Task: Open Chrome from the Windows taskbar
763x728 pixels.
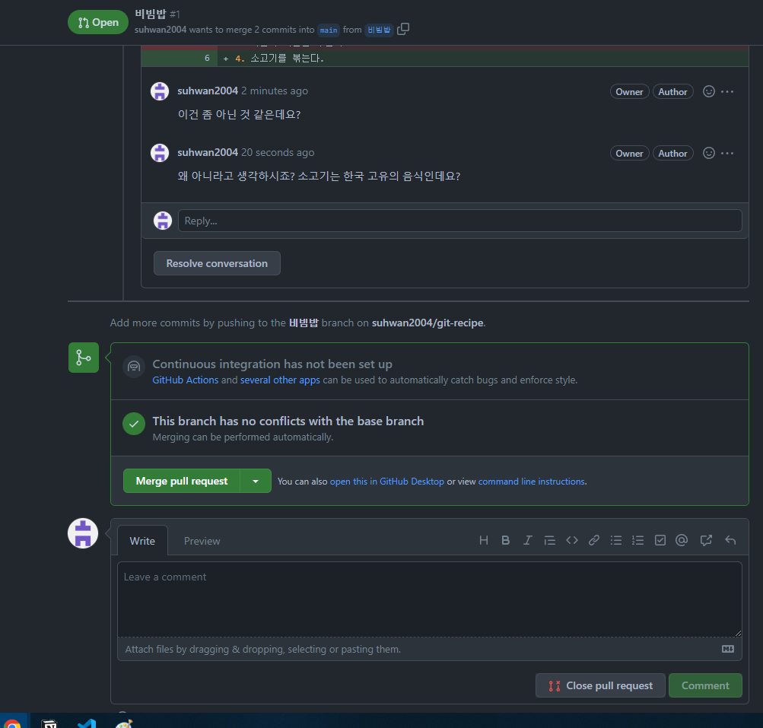Action: [x=13, y=723]
